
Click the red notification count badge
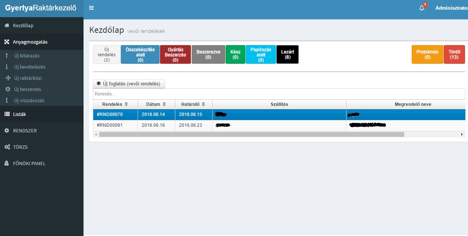(425, 4)
